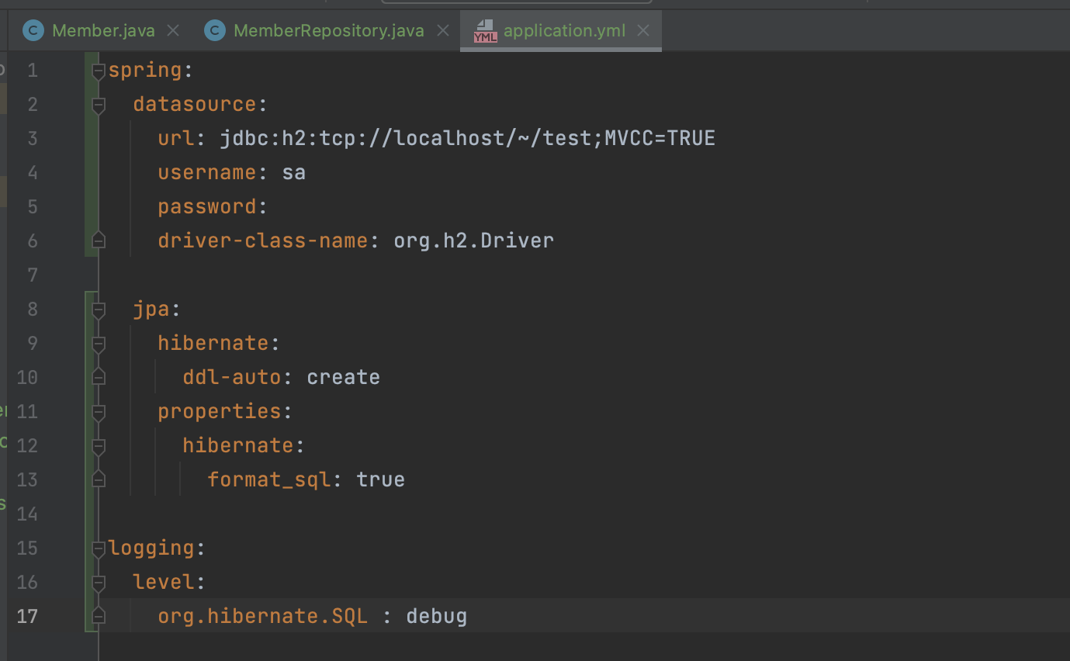Click line number 7 in the gutter
The width and height of the screenshot is (1070, 661).
point(32,275)
